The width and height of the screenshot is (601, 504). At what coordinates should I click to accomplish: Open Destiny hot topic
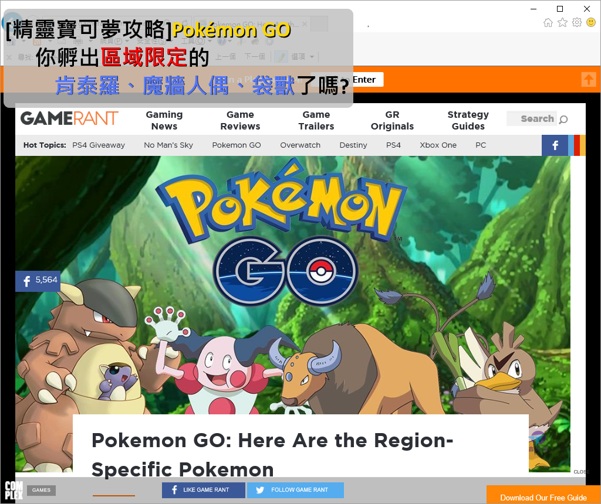tap(353, 145)
